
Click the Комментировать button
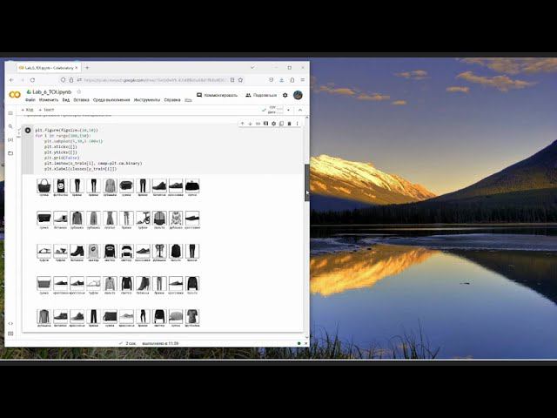217,95
